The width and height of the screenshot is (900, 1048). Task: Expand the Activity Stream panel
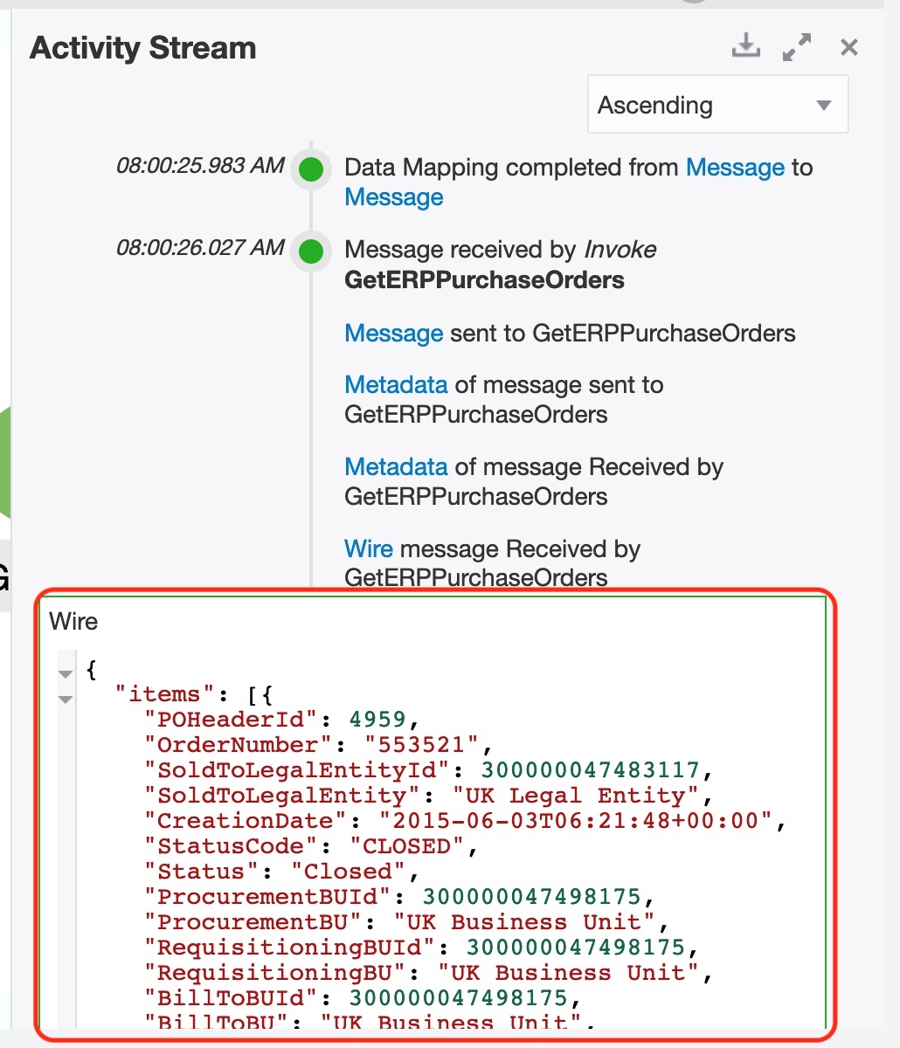(x=796, y=47)
